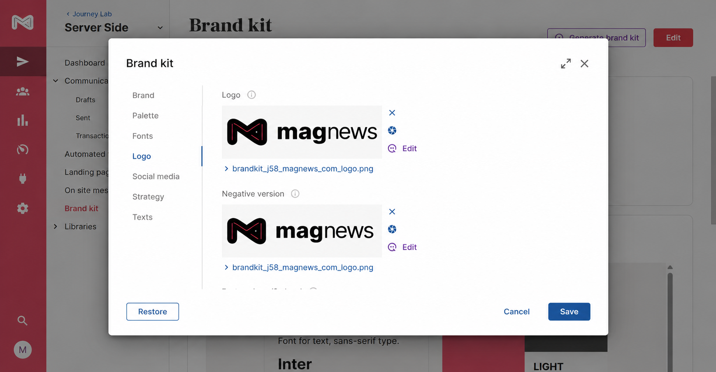Viewport: 716px width, 372px height.
Task: Switch to the Social media tab
Action: click(156, 177)
